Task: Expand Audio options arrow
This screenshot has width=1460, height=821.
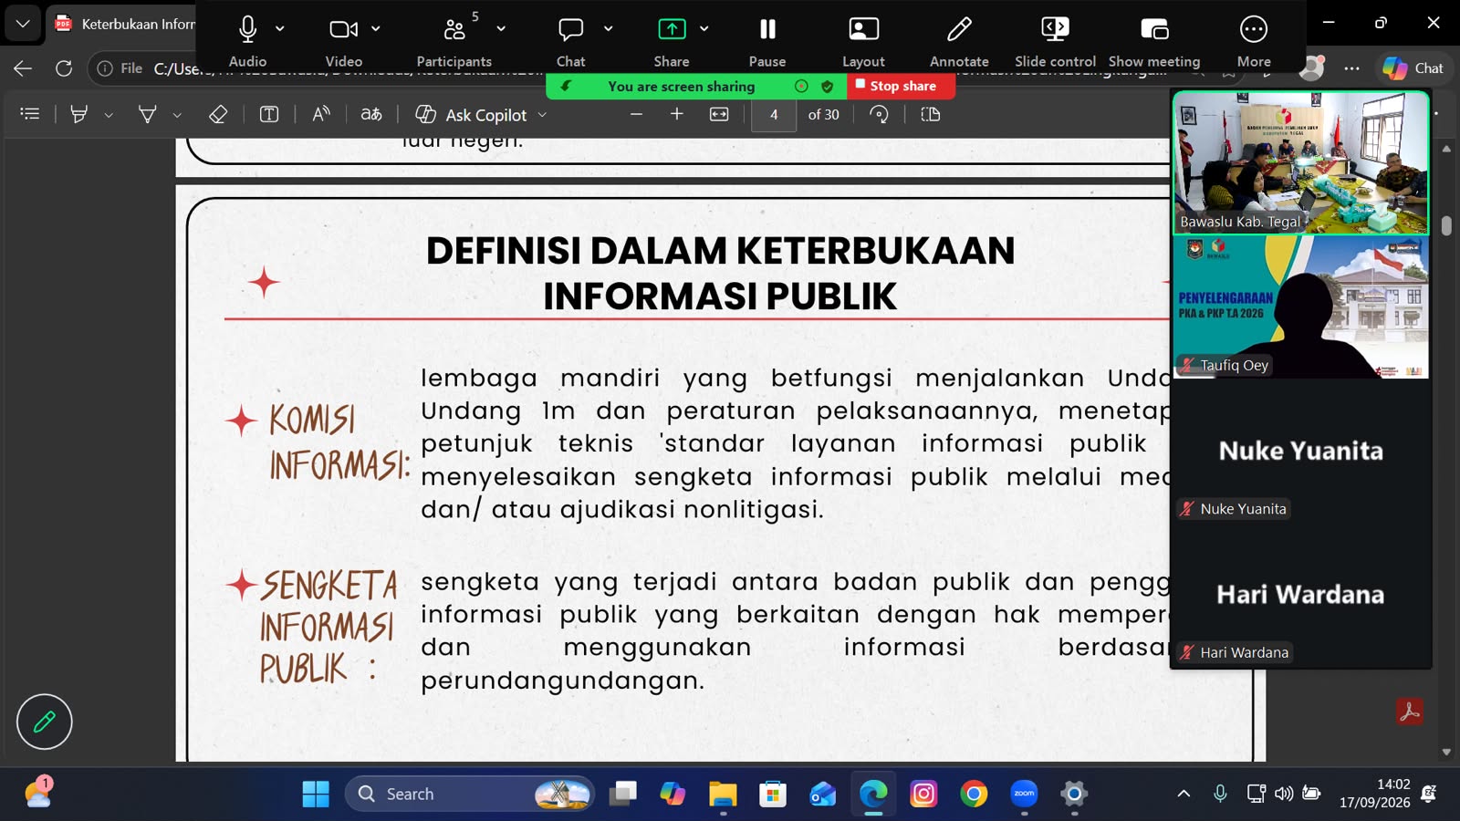Action: (280, 29)
